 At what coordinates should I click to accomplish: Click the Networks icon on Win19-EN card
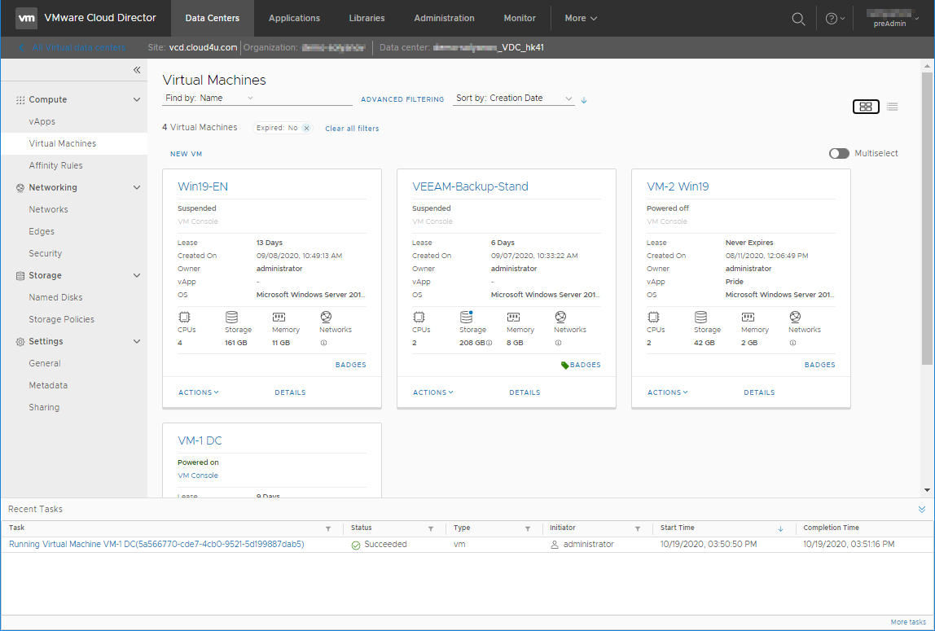pos(326,318)
